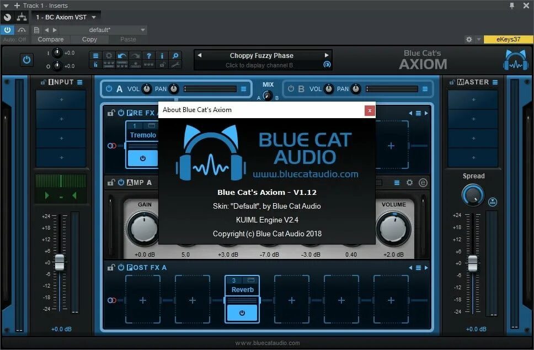The image size is (534, 350).
Task: Open the INPUT section menu icon
Action: 79,82
